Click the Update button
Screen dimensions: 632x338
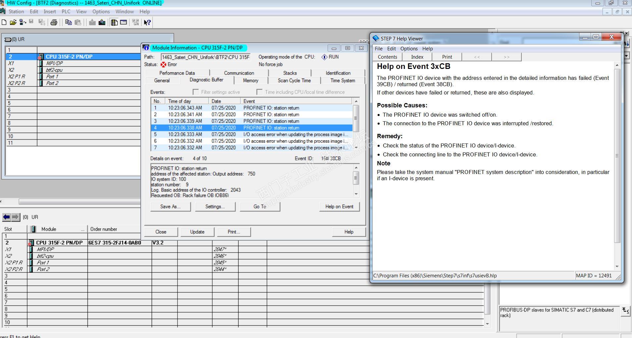click(197, 232)
